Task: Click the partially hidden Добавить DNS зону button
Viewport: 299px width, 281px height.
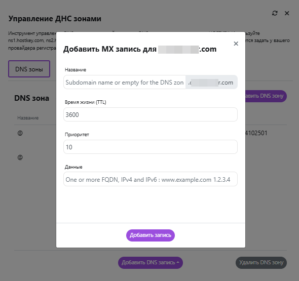Action: pyautogui.click(x=266, y=96)
